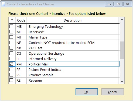Click the 'OS' code cell

(21, 53)
